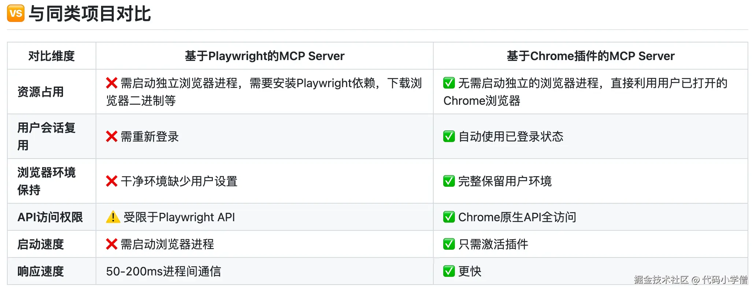The width and height of the screenshot is (756, 293).
Task: Click the green check beside 自动使用已登录状态
Action: 449,137
